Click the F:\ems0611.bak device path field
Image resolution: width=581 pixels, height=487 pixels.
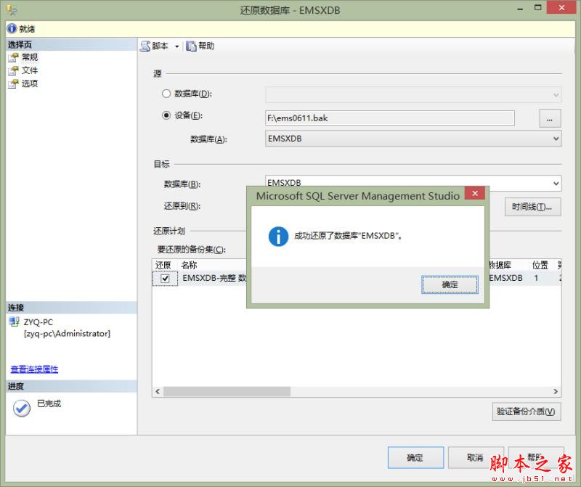389,118
